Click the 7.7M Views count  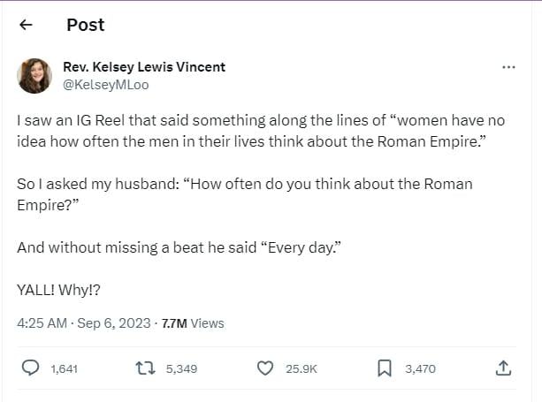point(193,323)
